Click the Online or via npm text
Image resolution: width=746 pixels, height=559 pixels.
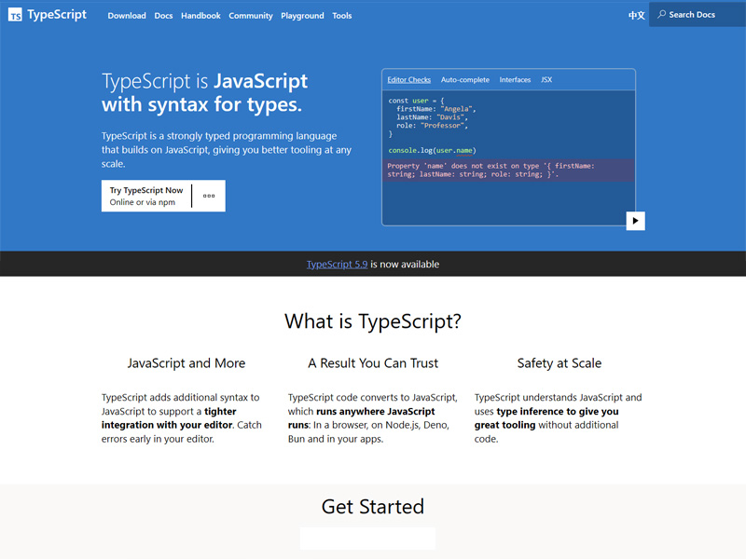point(145,202)
